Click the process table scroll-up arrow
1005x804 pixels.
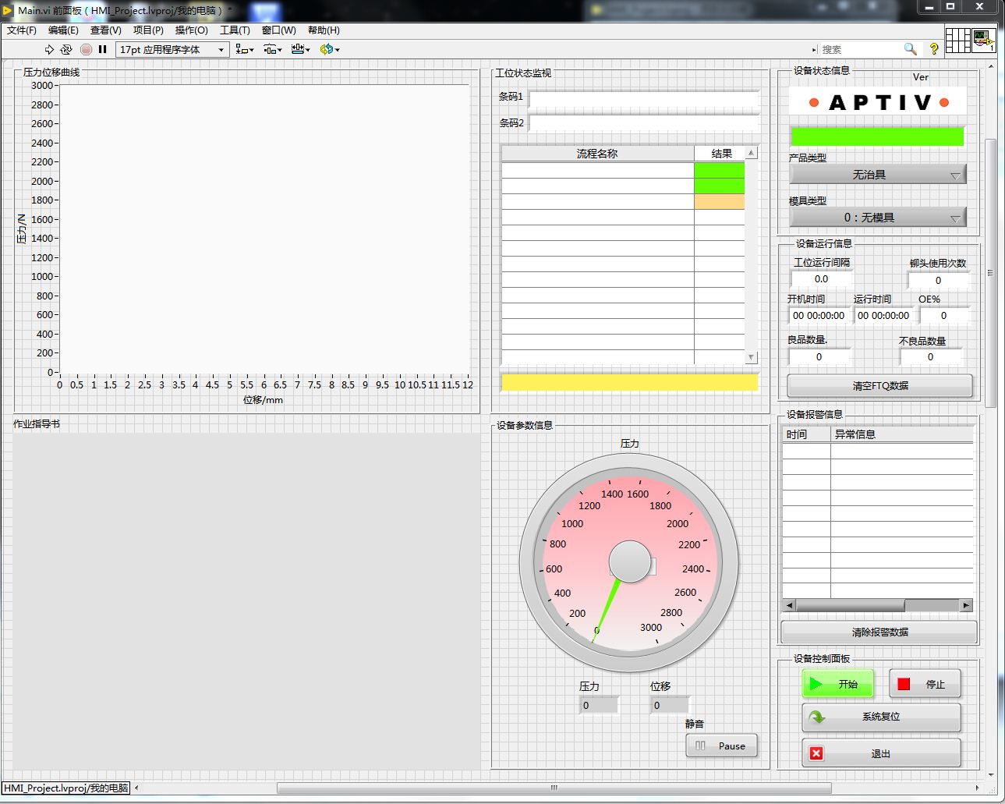pyautogui.click(x=751, y=153)
